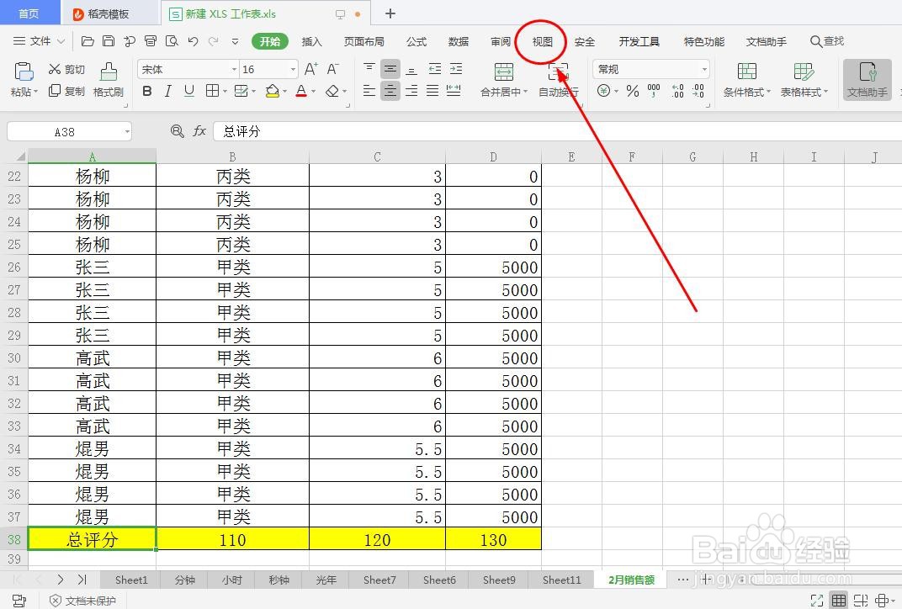Click the increase indent icon

point(455,69)
